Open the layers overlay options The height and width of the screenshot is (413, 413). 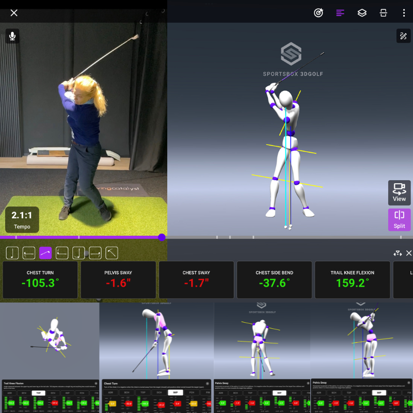[362, 13]
